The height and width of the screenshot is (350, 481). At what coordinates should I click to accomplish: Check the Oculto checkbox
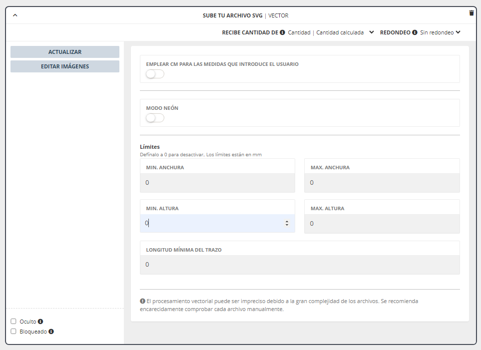click(13, 322)
